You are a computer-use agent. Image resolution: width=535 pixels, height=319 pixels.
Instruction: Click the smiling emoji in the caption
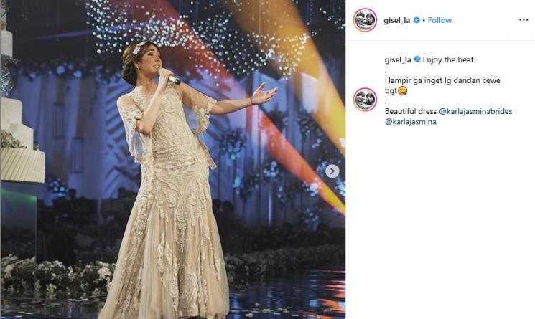coord(403,91)
